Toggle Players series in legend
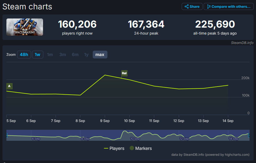Screen dimensions: 256x163 click(x=114, y=148)
